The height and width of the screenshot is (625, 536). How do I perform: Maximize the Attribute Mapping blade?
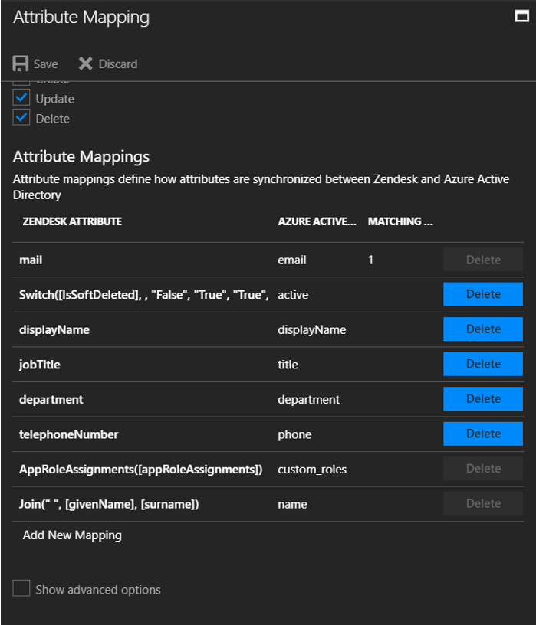(521, 16)
